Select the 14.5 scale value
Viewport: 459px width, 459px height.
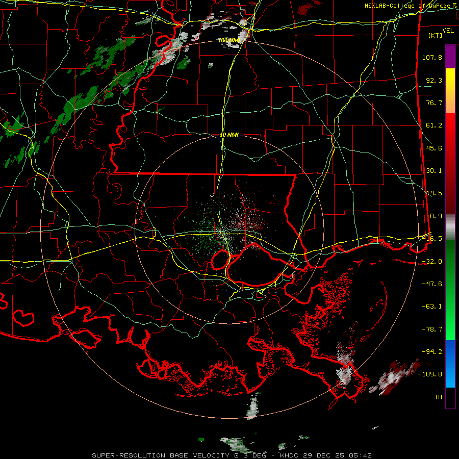434,193
